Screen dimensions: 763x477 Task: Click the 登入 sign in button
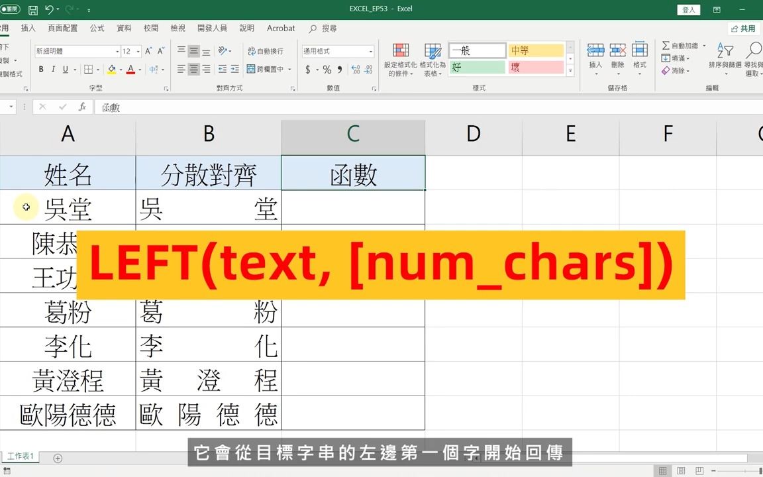pos(689,9)
